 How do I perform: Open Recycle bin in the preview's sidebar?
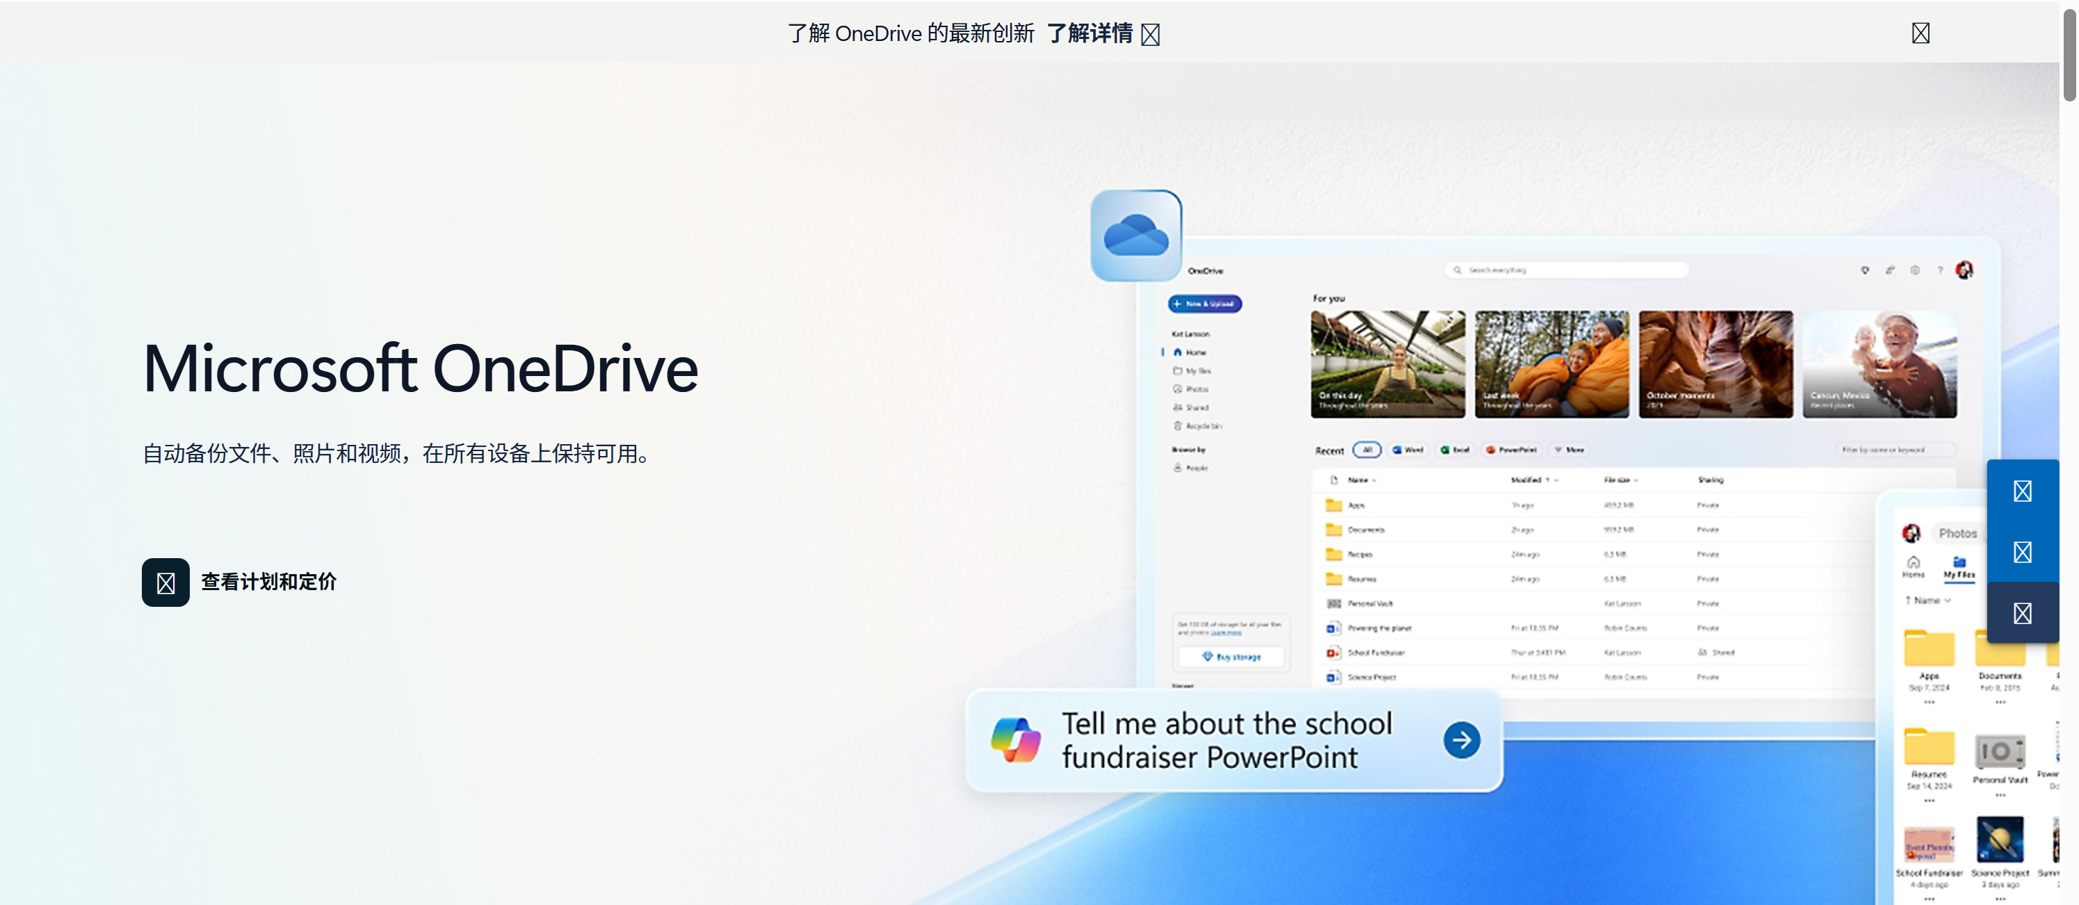click(1197, 425)
